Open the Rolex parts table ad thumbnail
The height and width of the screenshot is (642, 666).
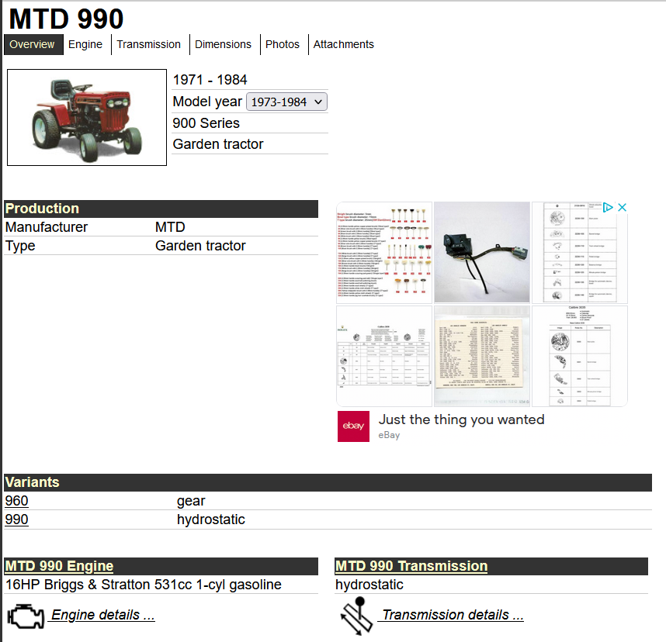(384, 356)
